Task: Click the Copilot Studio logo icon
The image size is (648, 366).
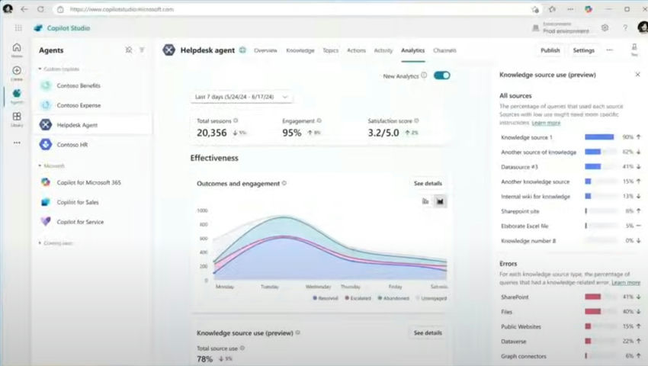Action: coord(38,27)
